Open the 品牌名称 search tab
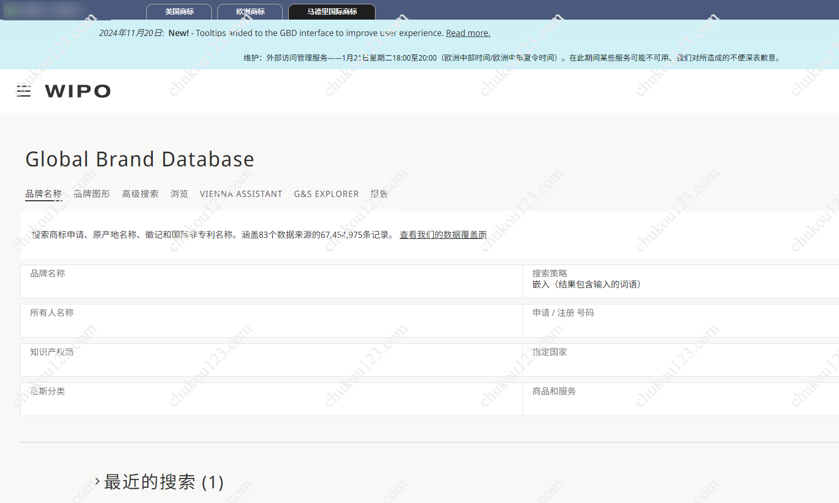This screenshot has width=839, height=503. point(44,194)
